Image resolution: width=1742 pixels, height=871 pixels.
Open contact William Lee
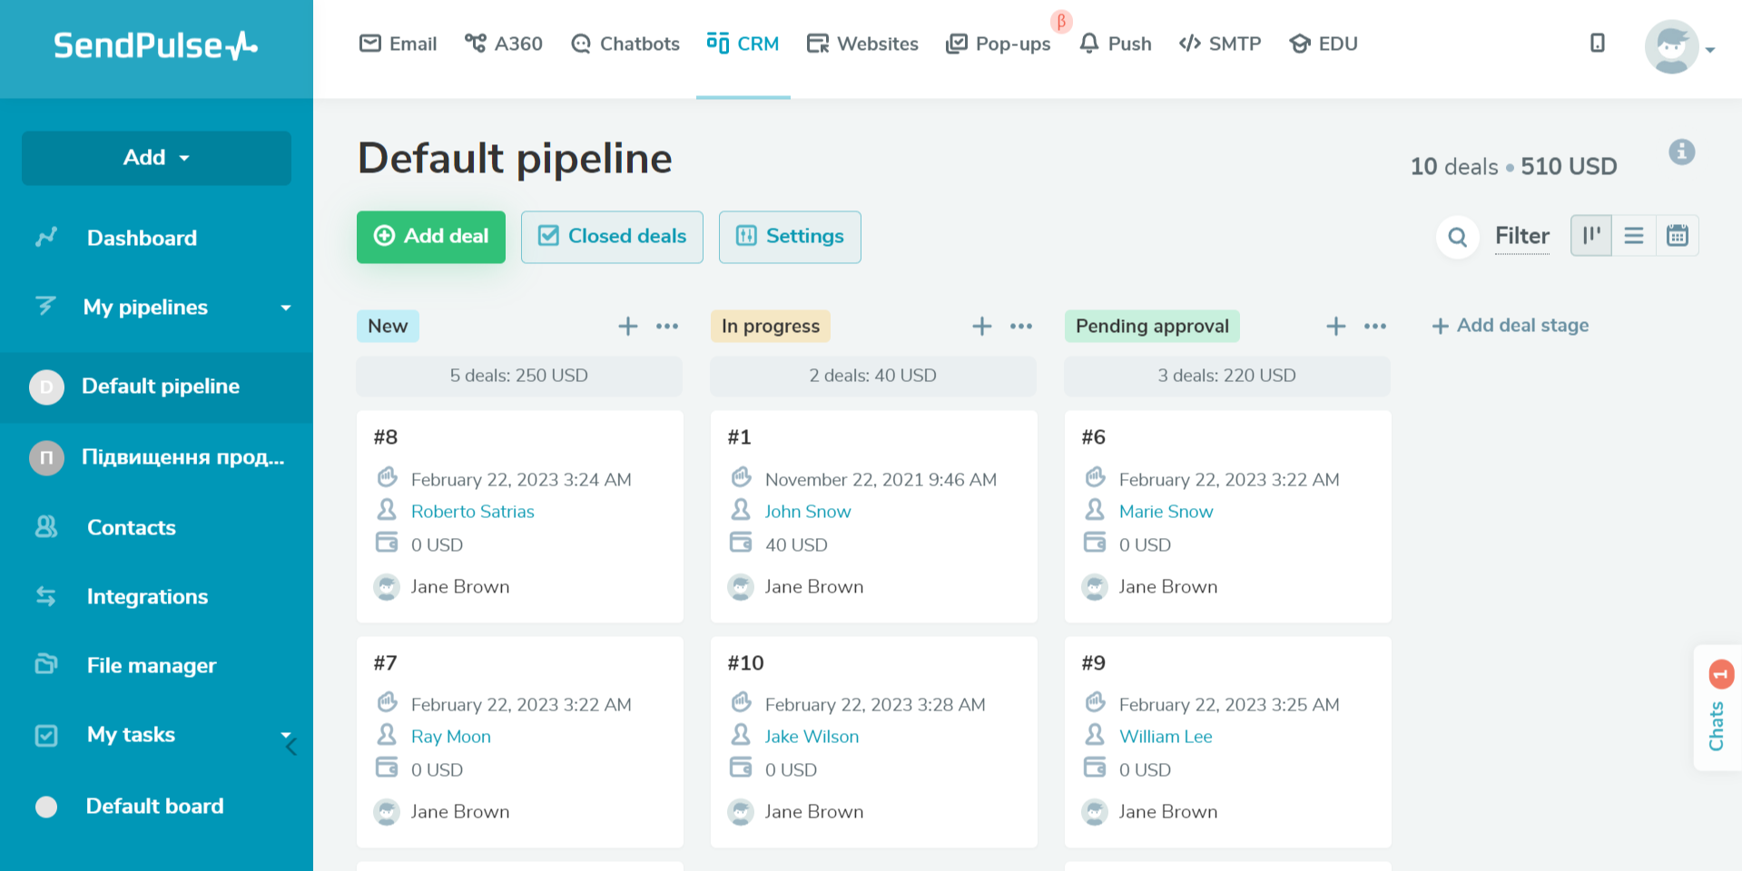(x=1166, y=737)
